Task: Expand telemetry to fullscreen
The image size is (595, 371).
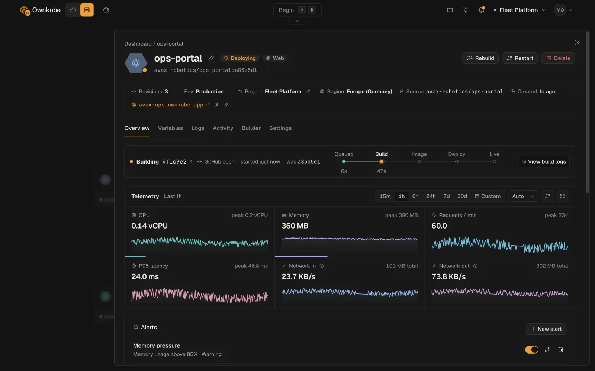Action: pos(562,196)
